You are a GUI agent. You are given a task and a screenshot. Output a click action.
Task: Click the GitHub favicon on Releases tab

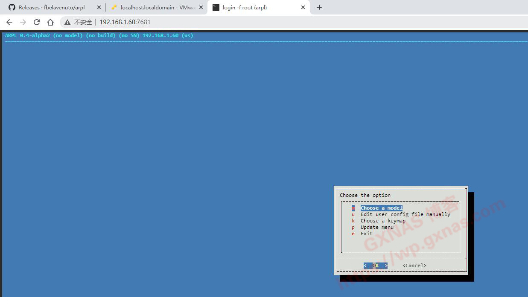pyautogui.click(x=12, y=7)
